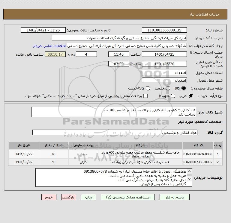Click the 07:00 validity time field
Image resolution: width=231 pixels, height=223 pixels.
coord(119,64)
